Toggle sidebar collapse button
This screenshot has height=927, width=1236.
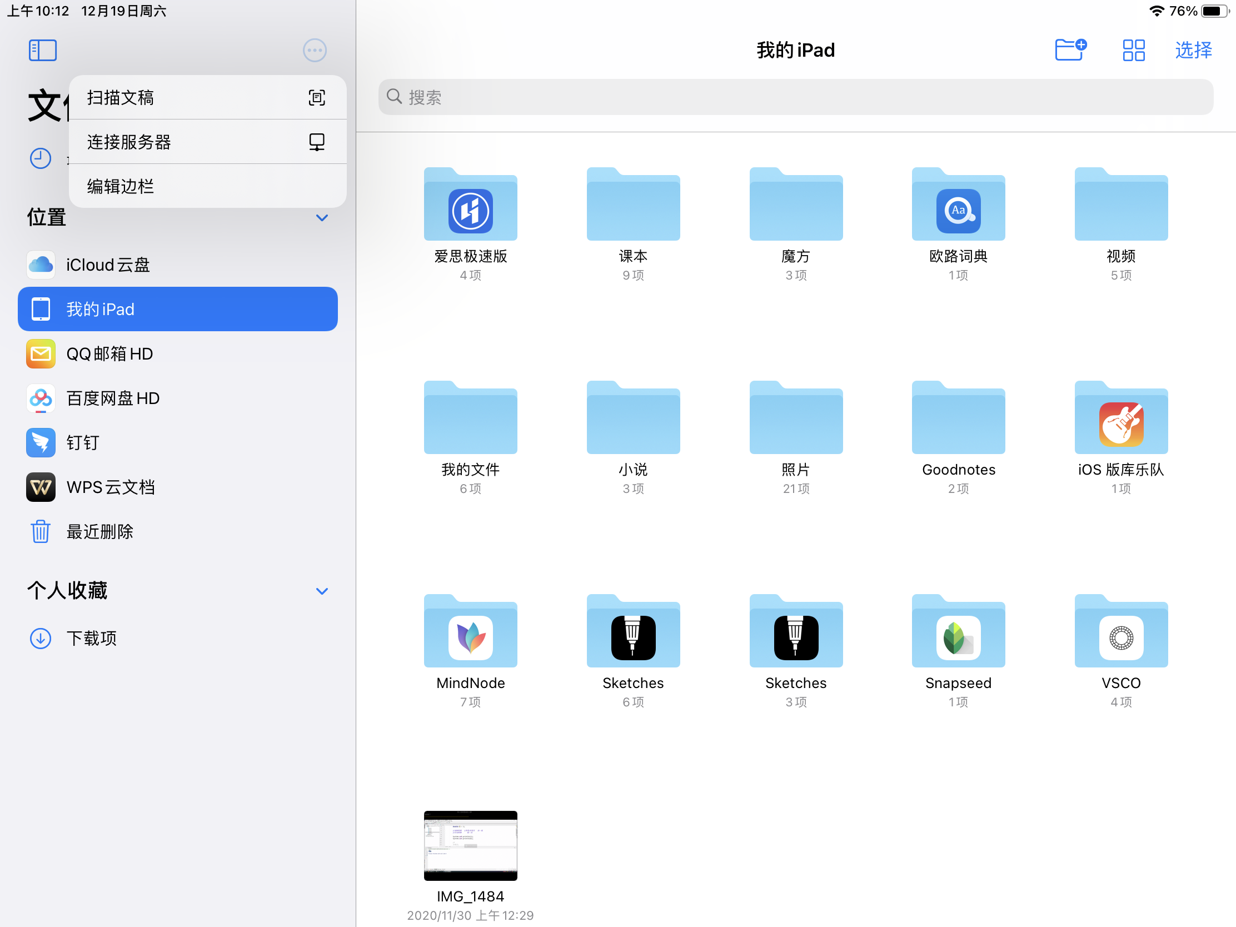tap(43, 49)
